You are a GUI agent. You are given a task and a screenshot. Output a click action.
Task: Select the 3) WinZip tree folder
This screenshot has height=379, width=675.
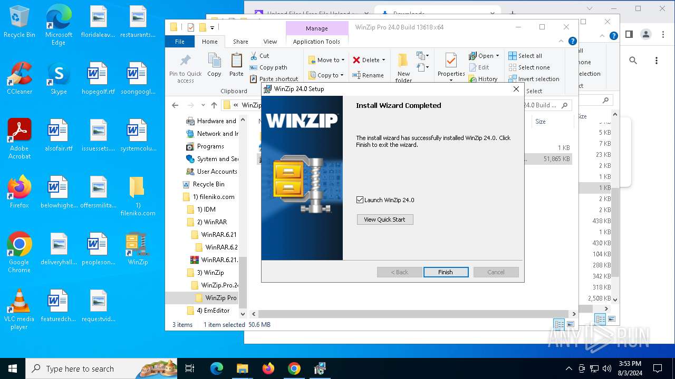click(x=206, y=273)
